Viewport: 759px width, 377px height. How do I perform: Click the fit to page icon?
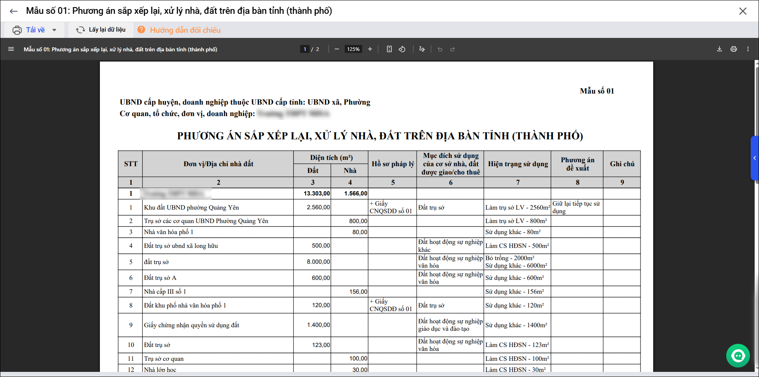389,49
